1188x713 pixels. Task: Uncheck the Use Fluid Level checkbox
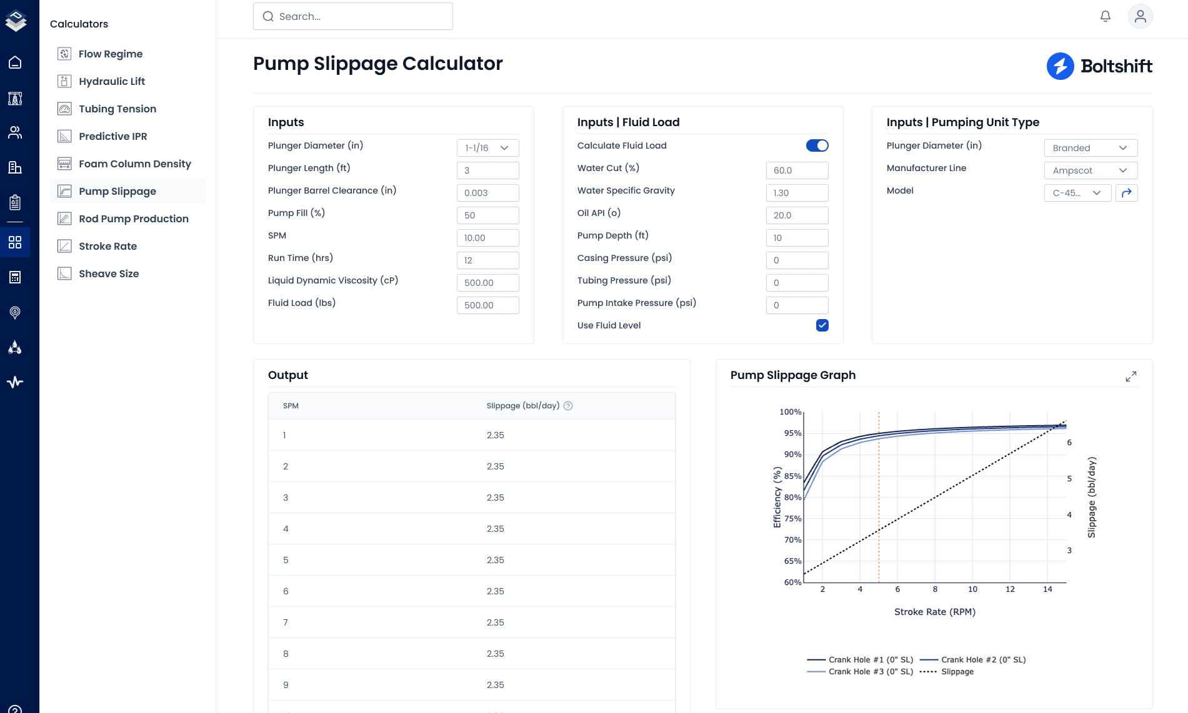(x=822, y=325)
